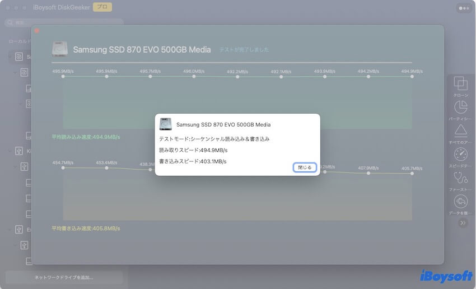Open the three-dot more options menu
Image resolution: width=476 pixels, height=289 pixels.
(x=464, y=8)
